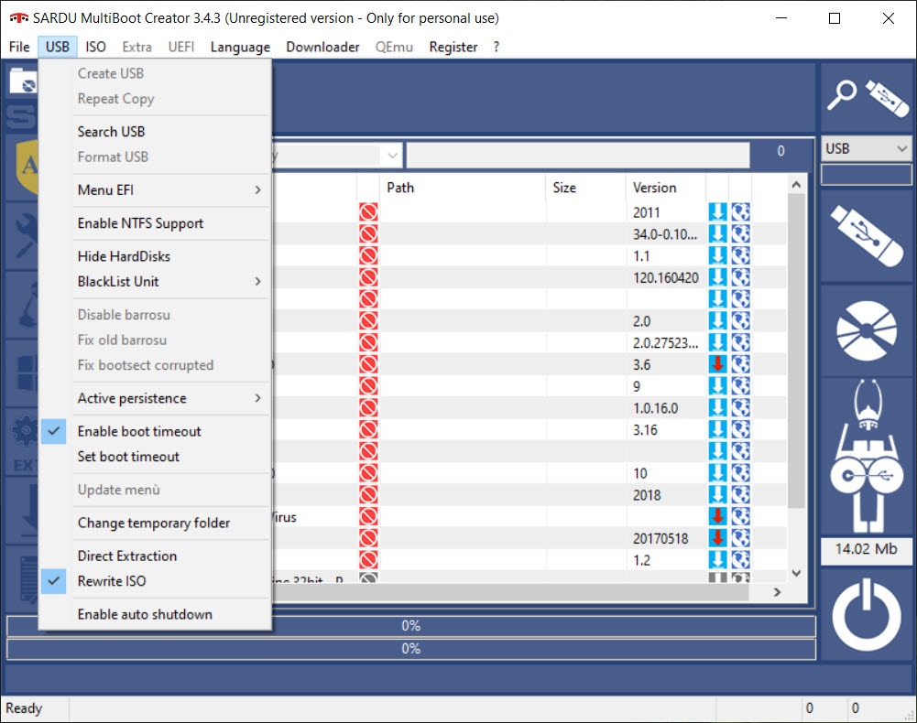Viewport: 917px width, 723px height.
Task: Click the globe icon in version 3.6 row
Action: pyautogui.click(x=740, y=364)
